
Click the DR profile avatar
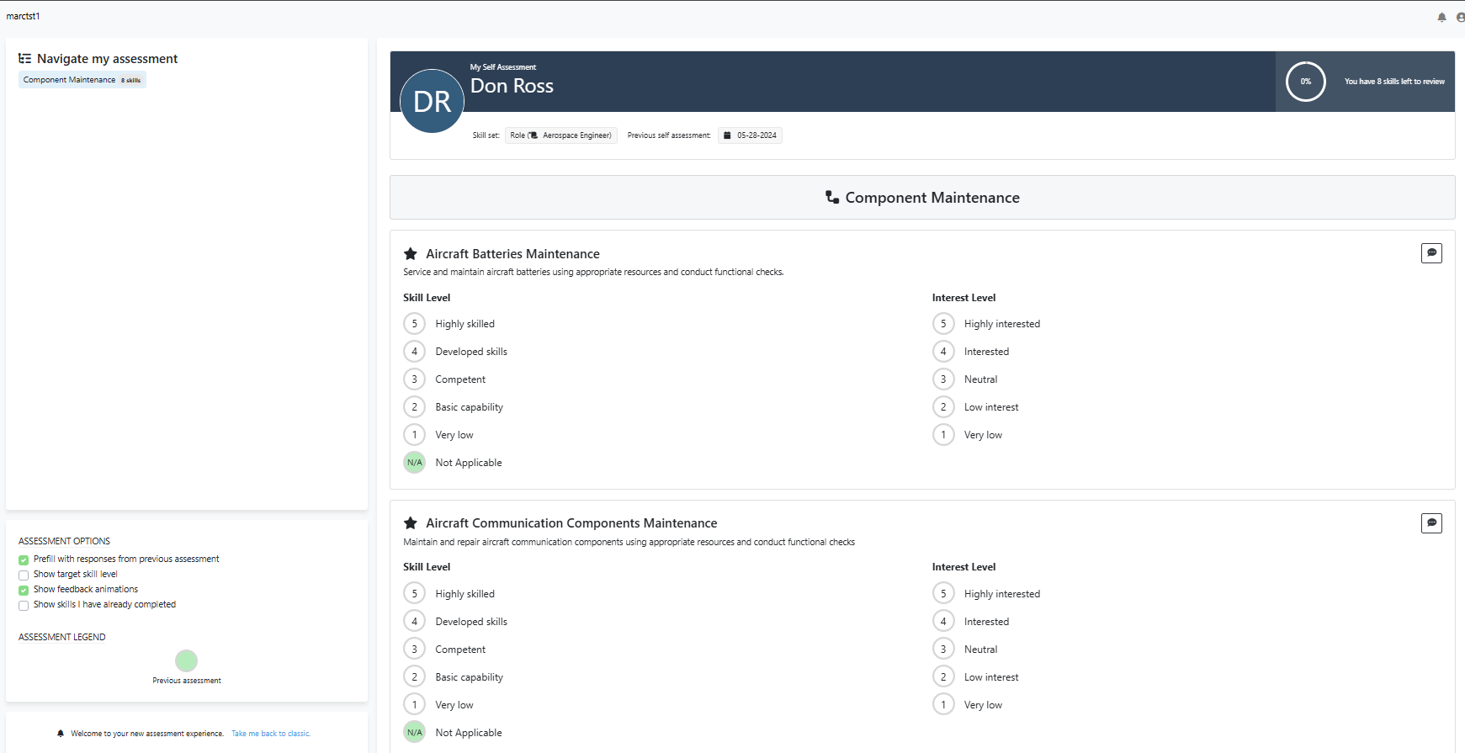pos(432,101)
